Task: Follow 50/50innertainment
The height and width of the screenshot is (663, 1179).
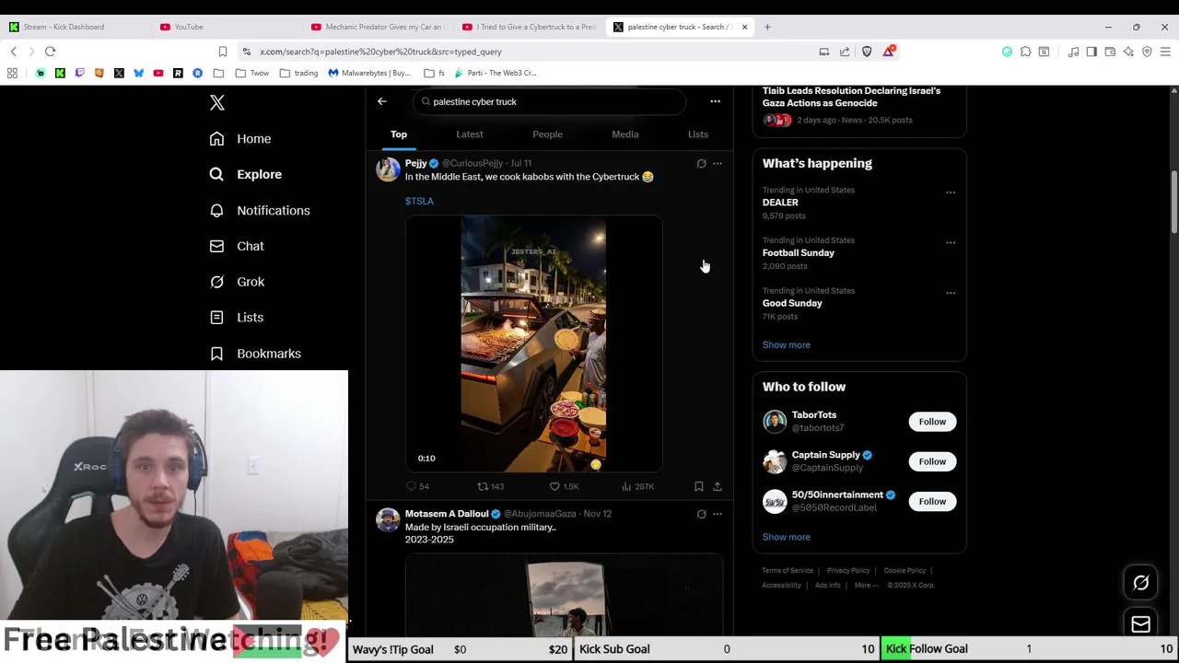Action: pyautogui.click(x=932, y=501)
